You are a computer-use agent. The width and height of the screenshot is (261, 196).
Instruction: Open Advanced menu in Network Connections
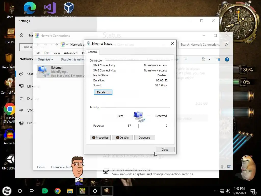coord(71,53)
